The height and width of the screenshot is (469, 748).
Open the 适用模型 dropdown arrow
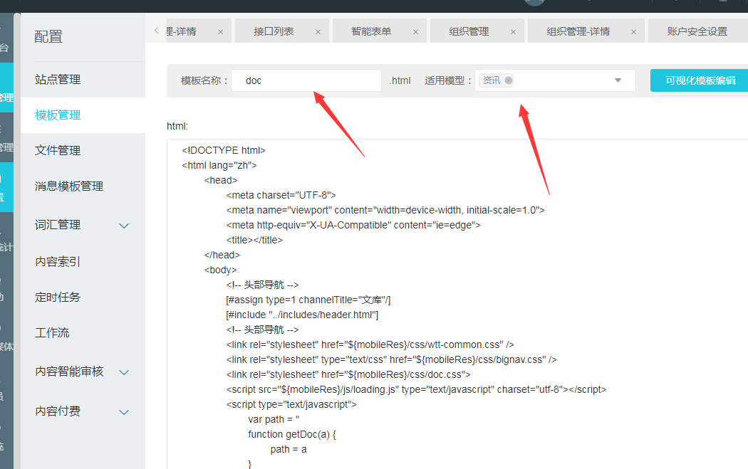618,80
